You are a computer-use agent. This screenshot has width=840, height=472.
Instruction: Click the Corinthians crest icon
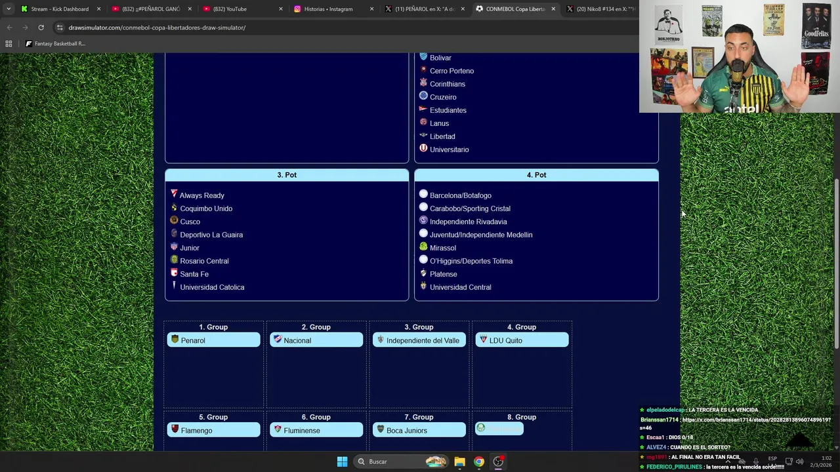tap(423, 83)
